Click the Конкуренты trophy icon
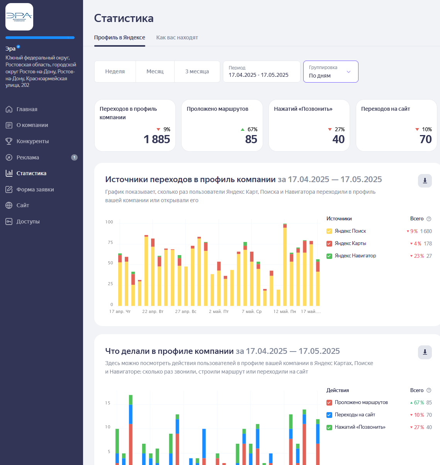This screenshot has width=440, height=465. click(9, 141)
